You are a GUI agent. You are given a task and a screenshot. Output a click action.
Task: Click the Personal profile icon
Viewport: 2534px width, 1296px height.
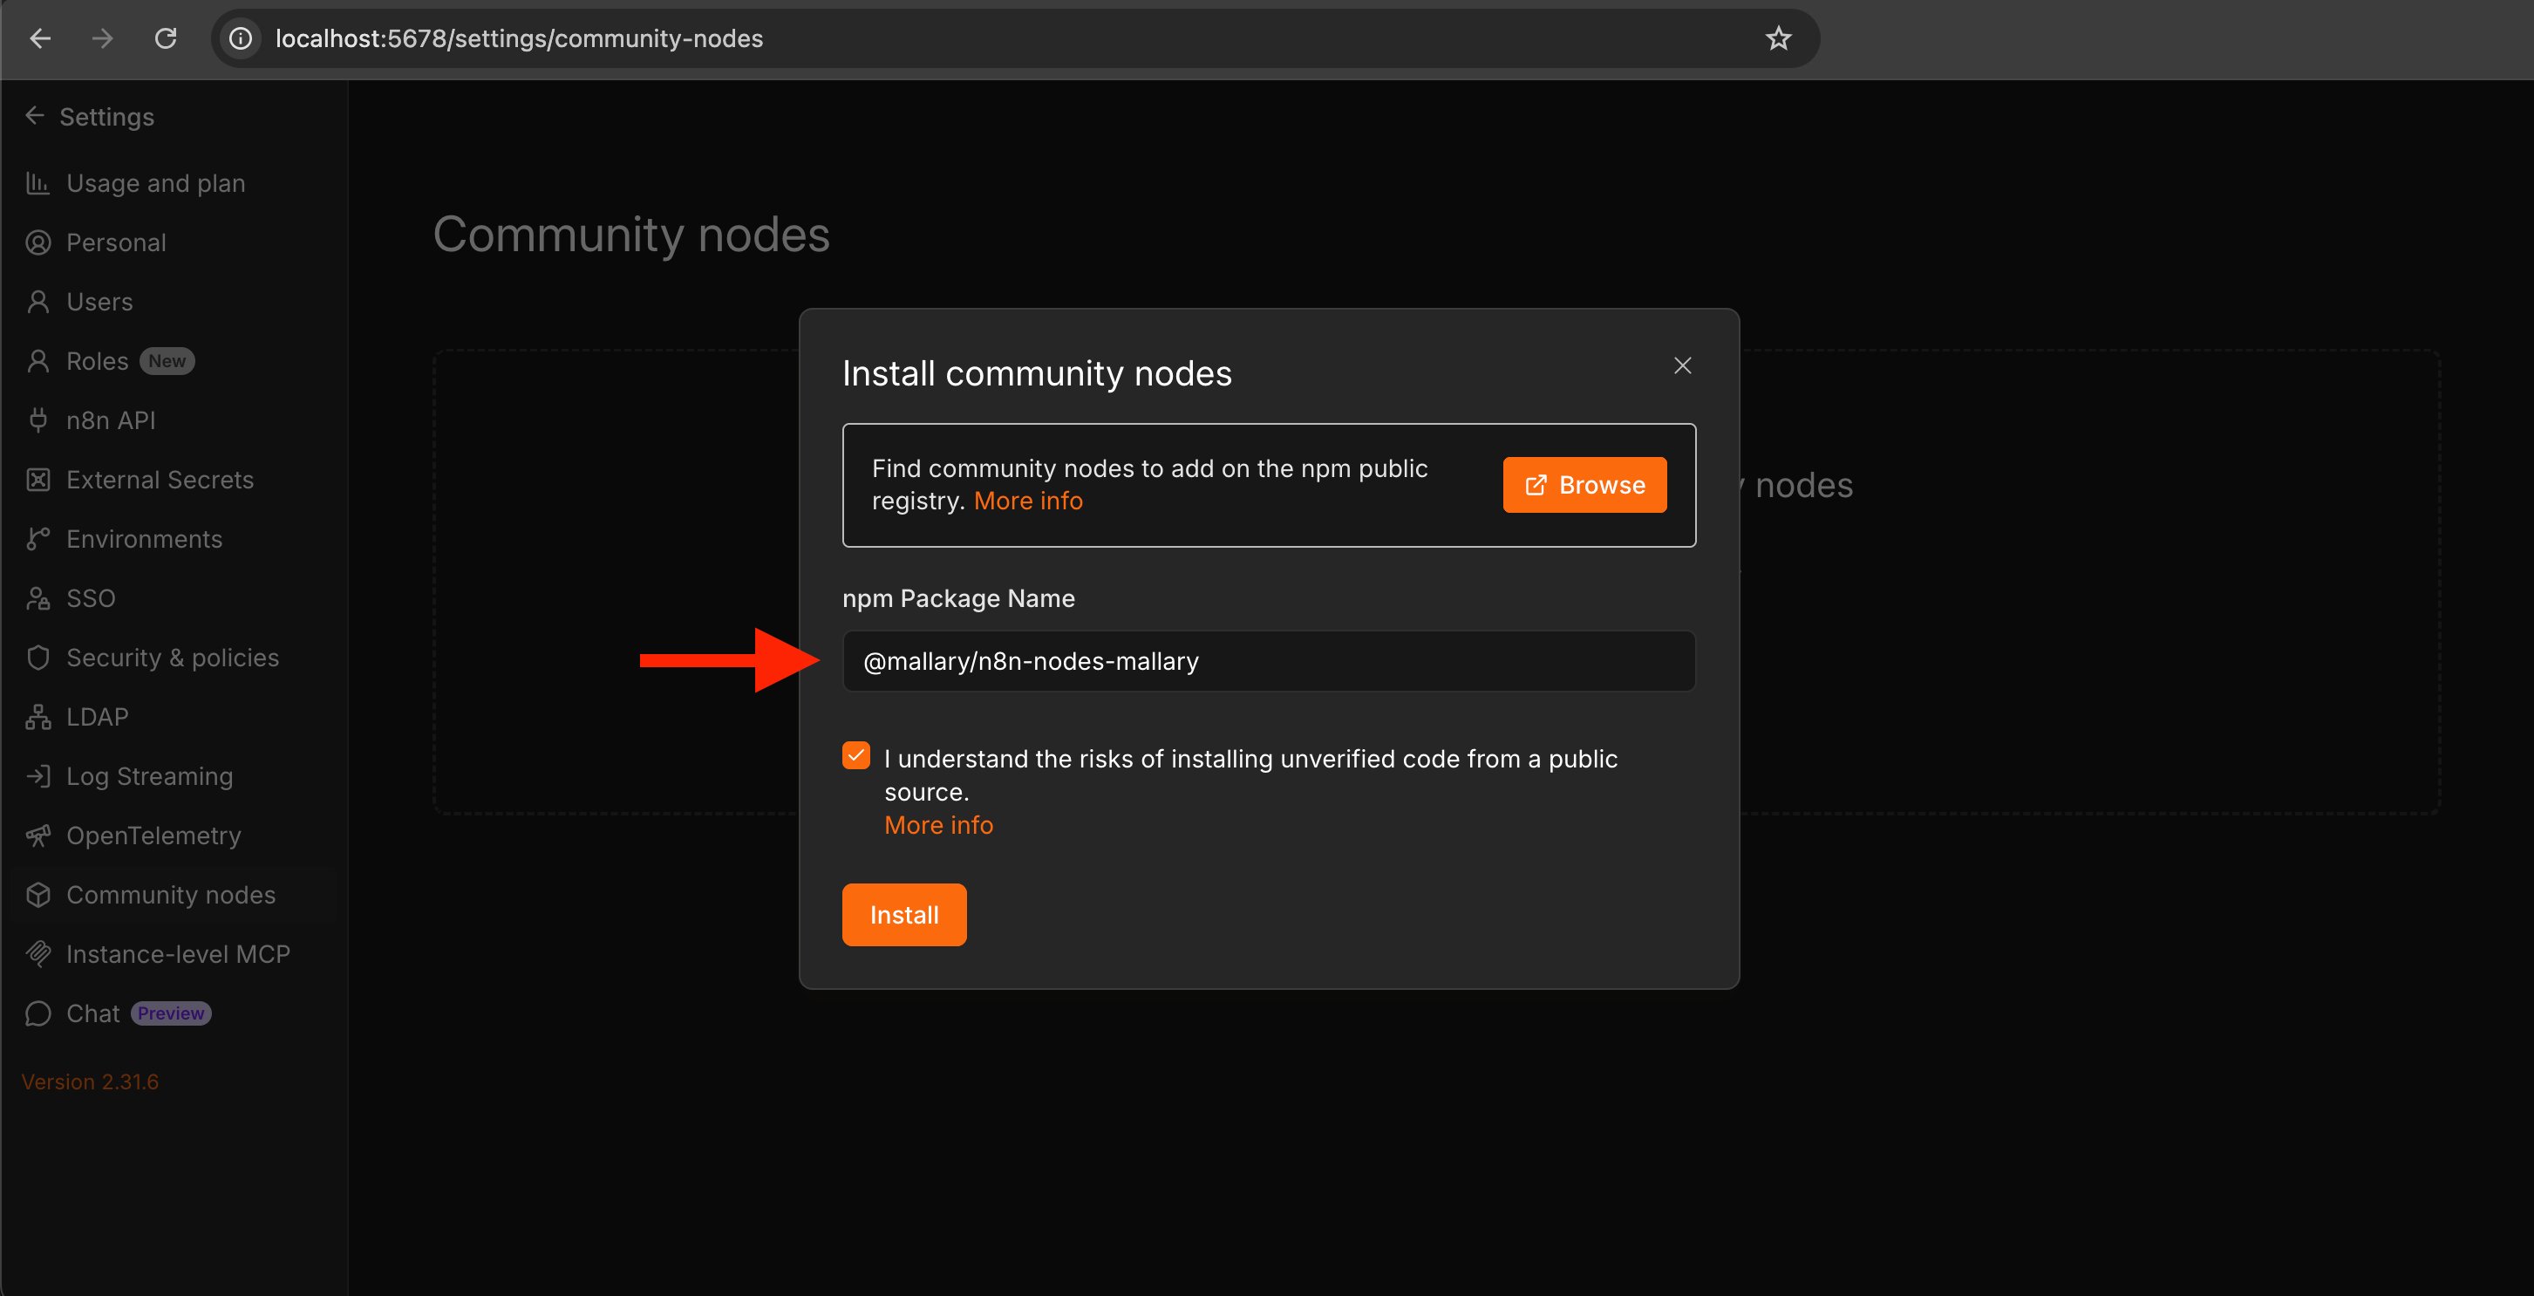(x=38, y=243)
